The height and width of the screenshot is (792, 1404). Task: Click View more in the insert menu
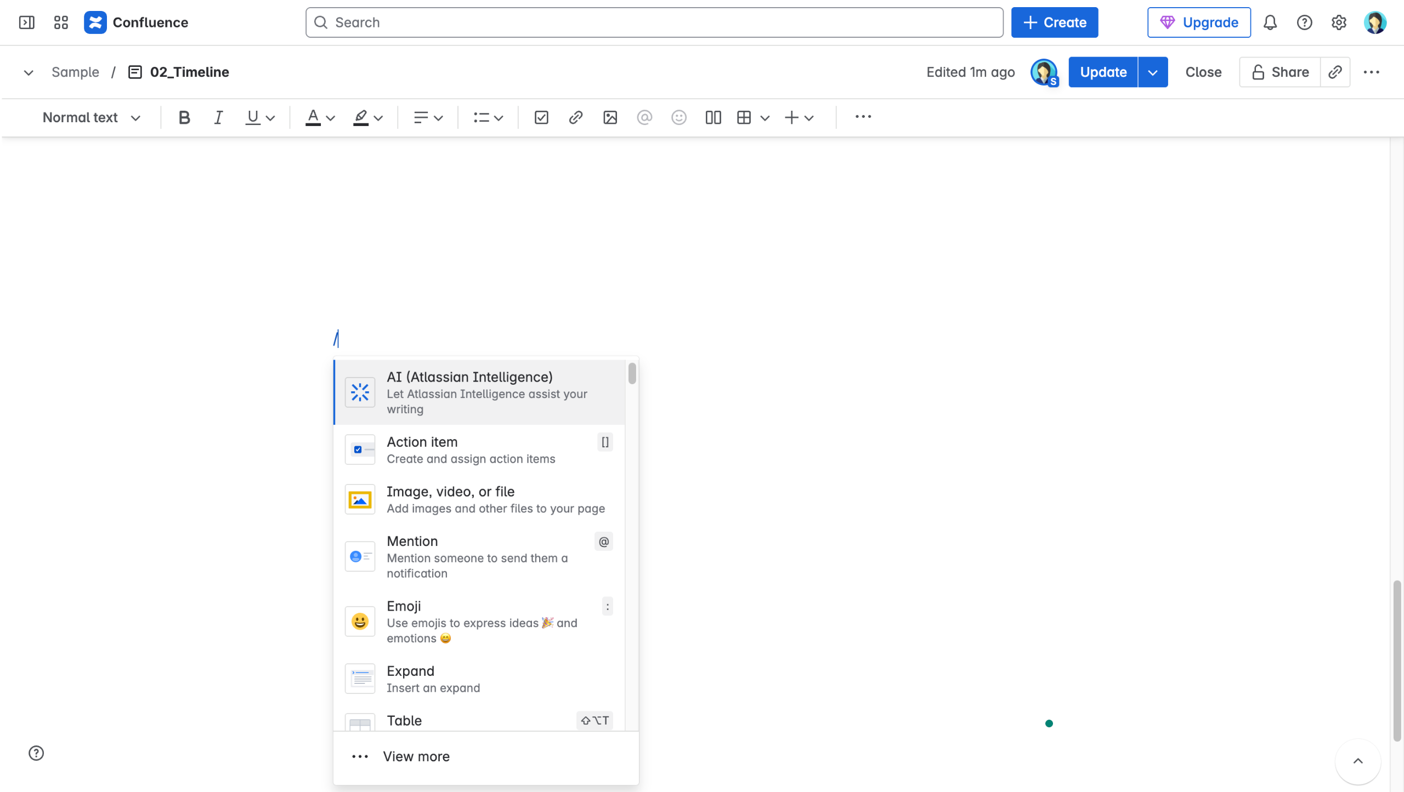click(x=416, y=756)
